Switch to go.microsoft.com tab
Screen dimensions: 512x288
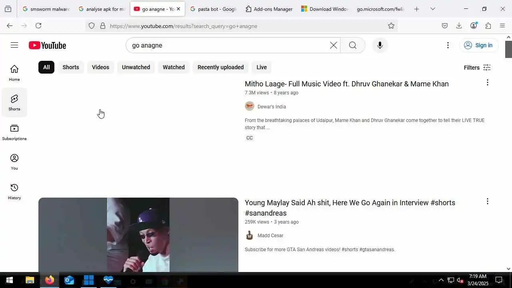[x=380, y=9]
